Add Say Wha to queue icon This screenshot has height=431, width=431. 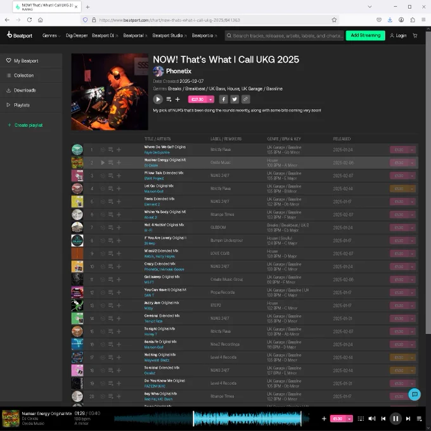(110, 396)
